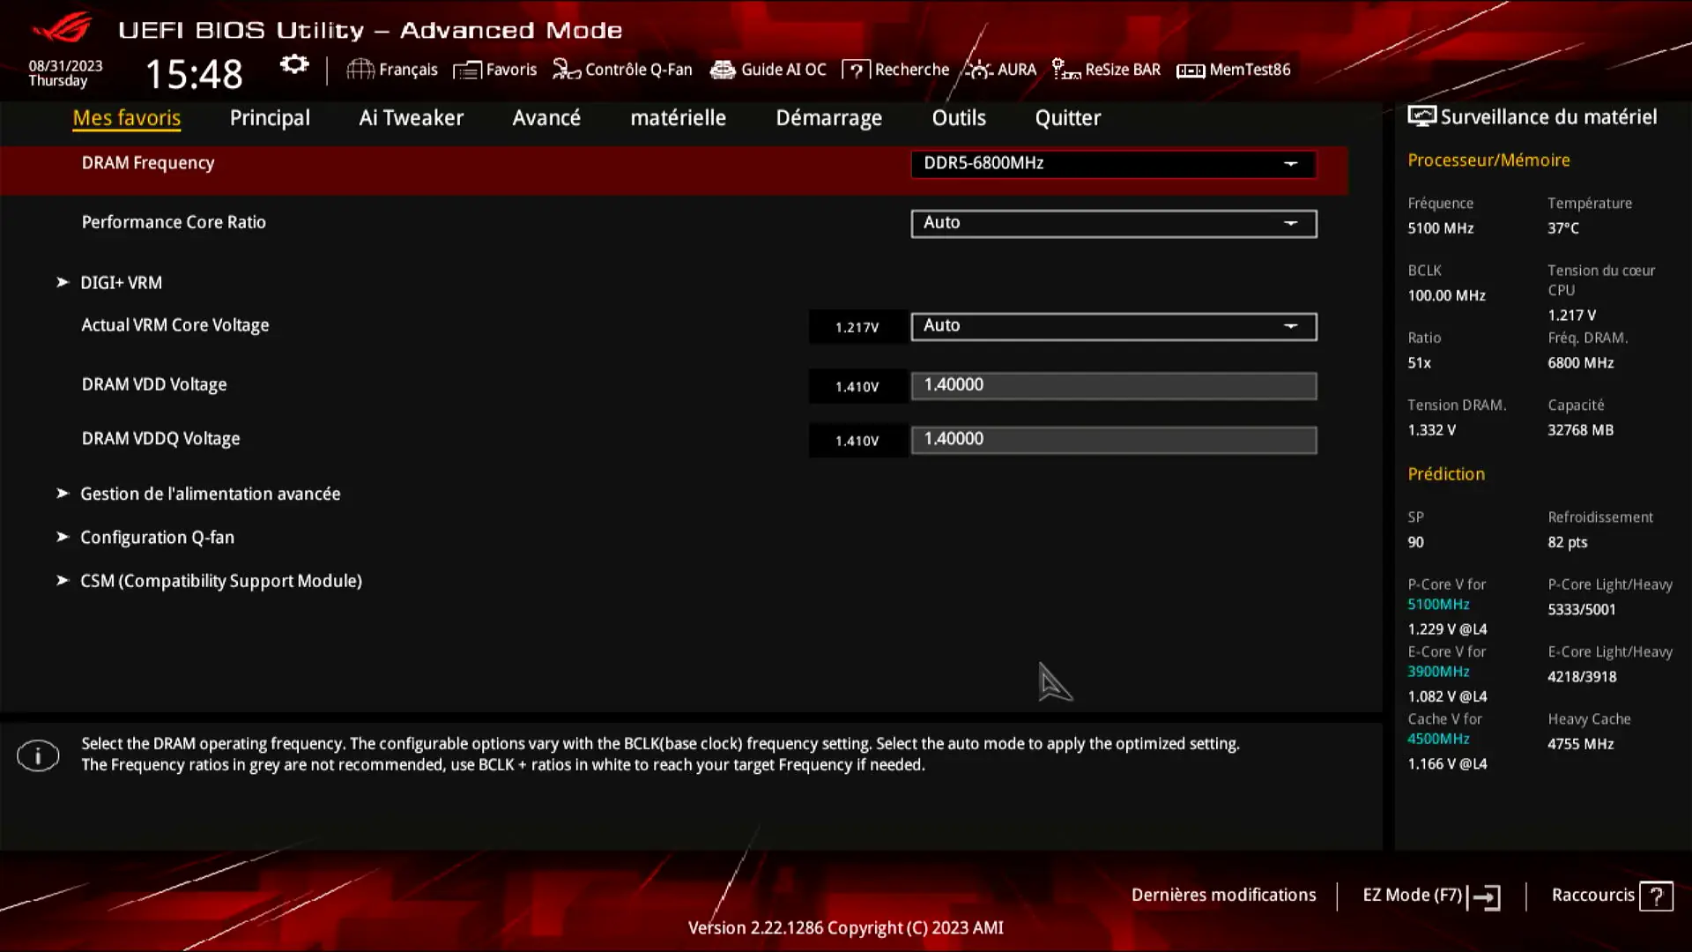Click arrow of VRM Core Voltage dropdown
1692x952 pixels.
point(1290,326)
